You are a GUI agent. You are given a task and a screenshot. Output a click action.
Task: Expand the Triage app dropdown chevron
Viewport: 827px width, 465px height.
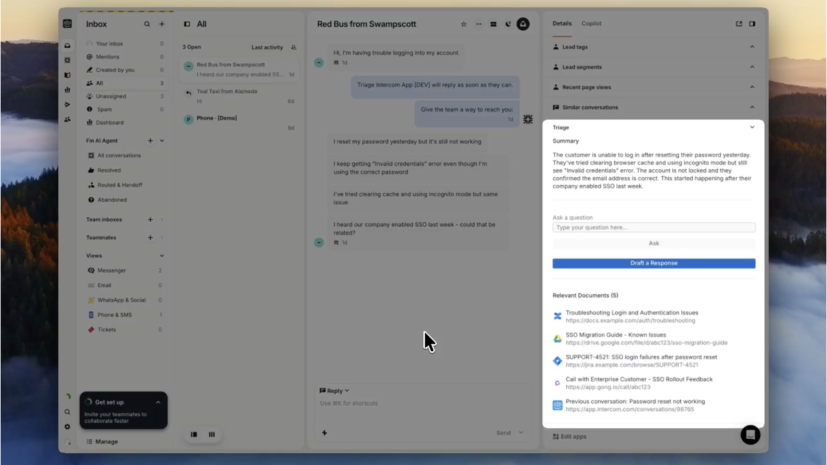coord(752,127)
